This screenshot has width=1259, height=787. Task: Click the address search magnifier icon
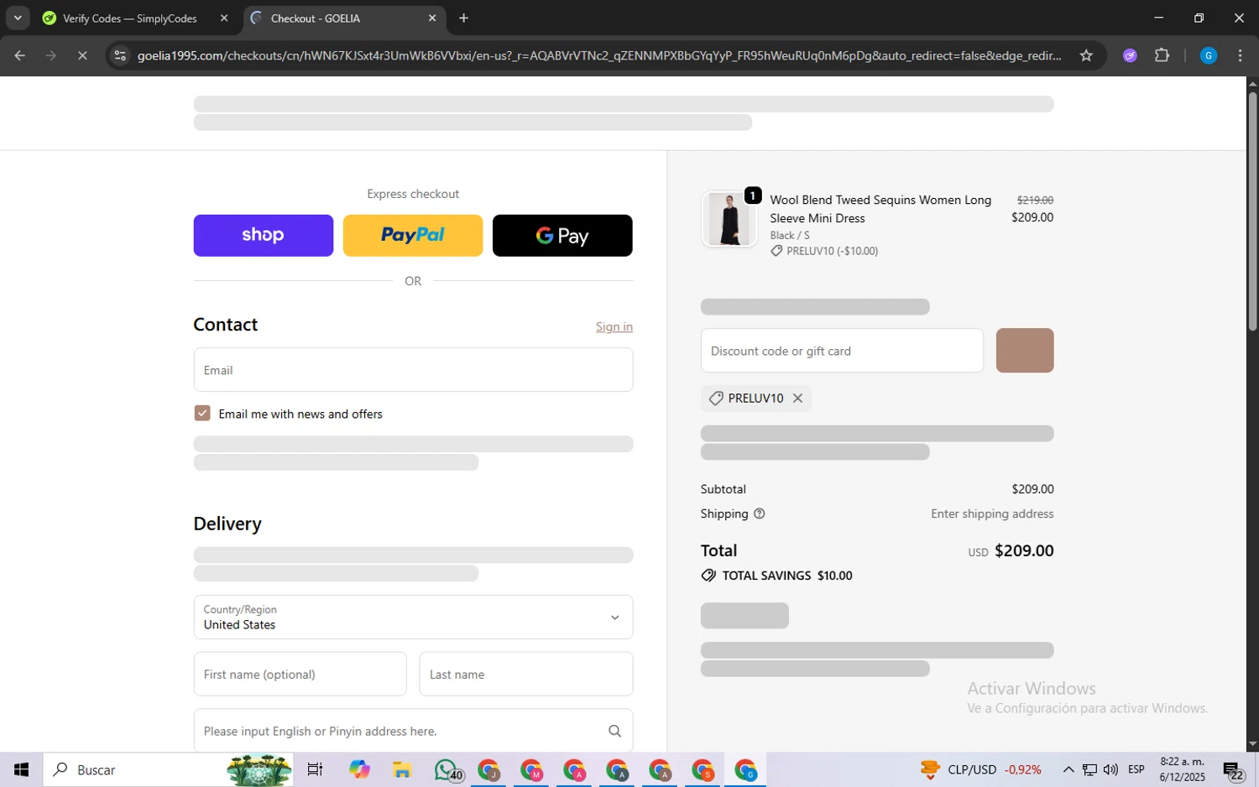(614, 731)
